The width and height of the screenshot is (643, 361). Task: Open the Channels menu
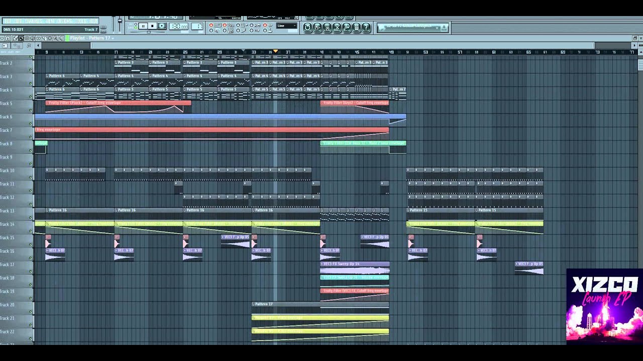(33, 22)
